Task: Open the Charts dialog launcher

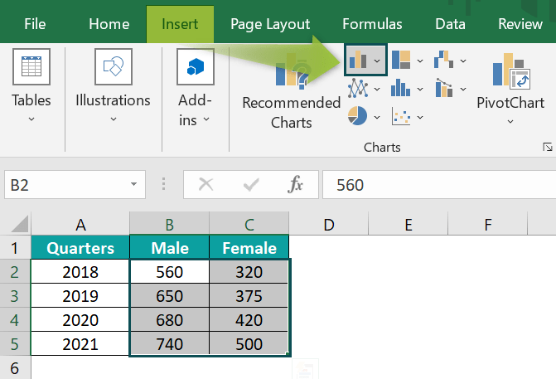Action: tap(547, 147)
